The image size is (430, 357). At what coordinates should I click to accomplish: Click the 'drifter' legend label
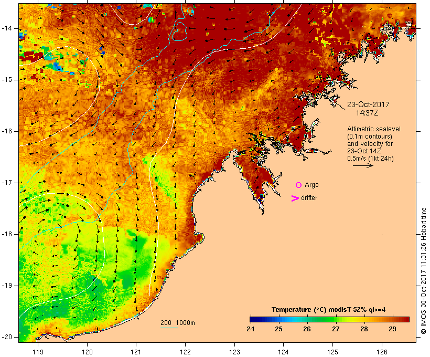point(309,198)
